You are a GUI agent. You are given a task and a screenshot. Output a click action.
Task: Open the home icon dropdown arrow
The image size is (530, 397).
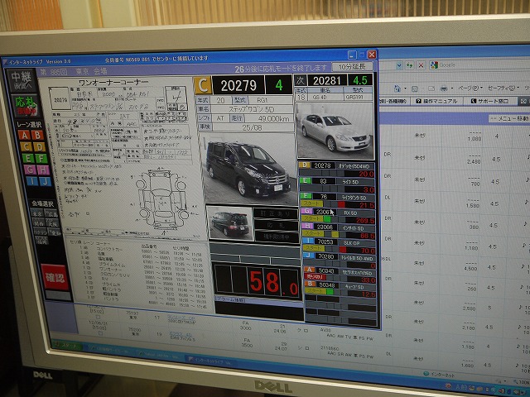(x=405, y=88)
